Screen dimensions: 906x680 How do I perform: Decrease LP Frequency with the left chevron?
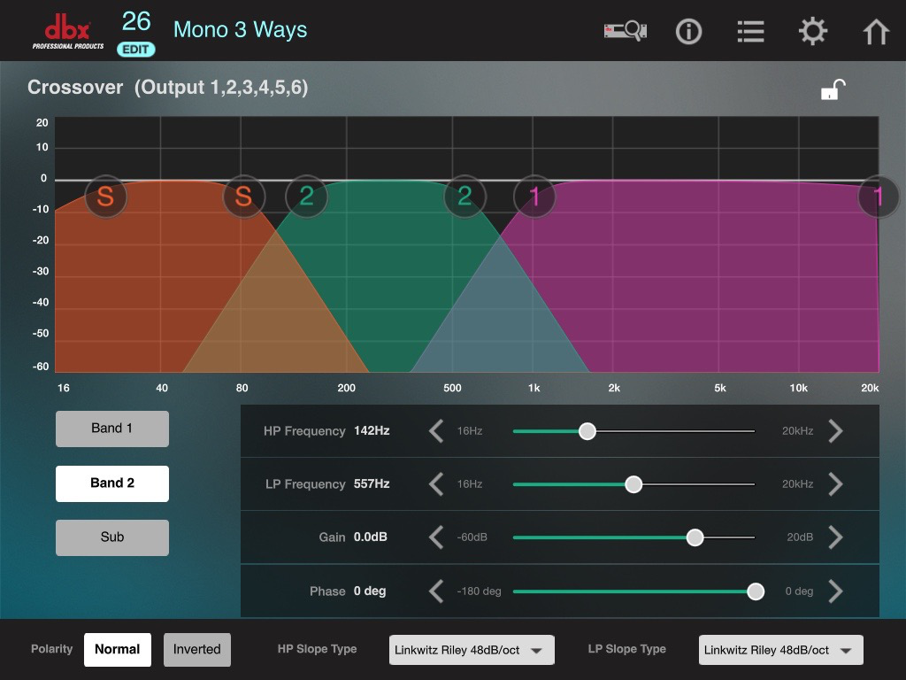pyautogui.click(x=436, y=484)
